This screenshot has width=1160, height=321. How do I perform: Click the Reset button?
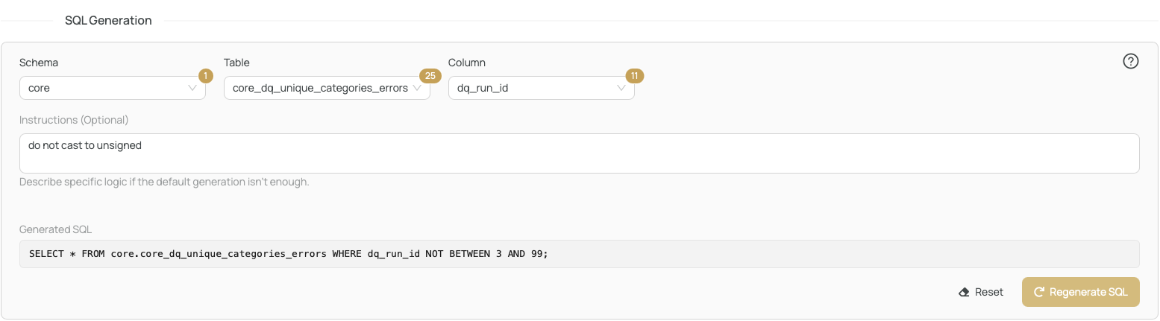981,292
